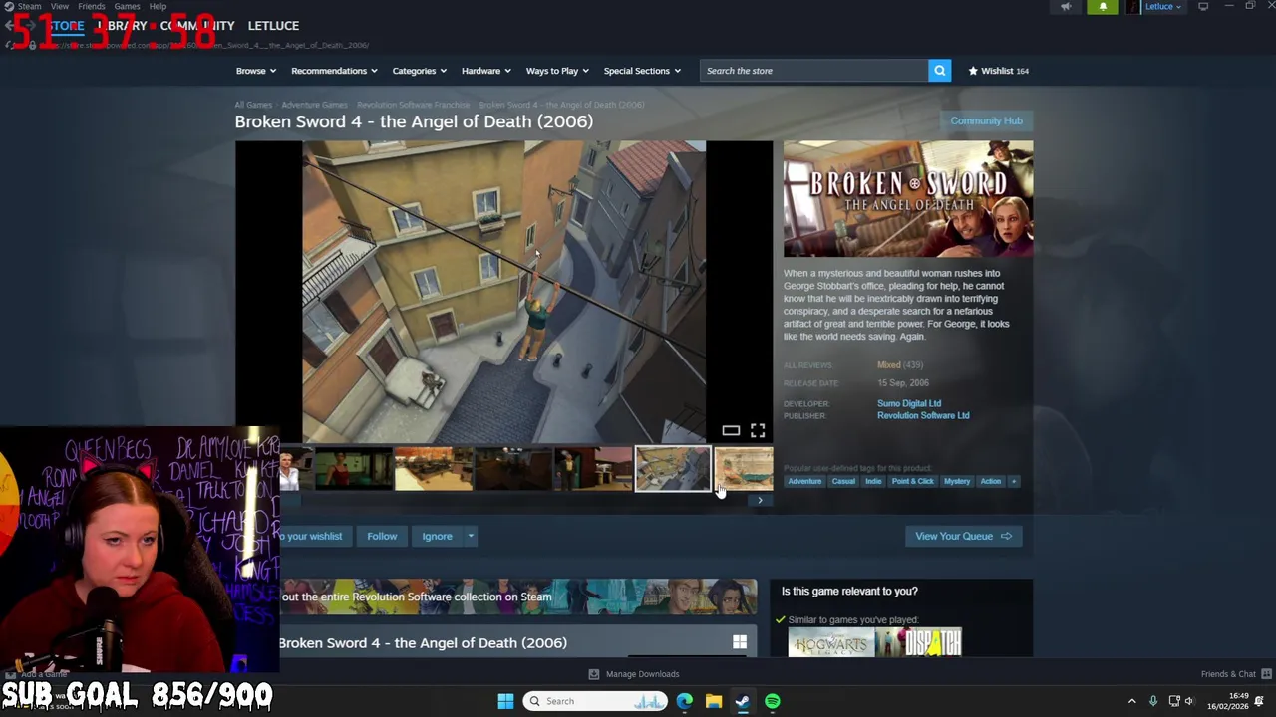
Task: Click in the store search field
Action: coord(814,71)
